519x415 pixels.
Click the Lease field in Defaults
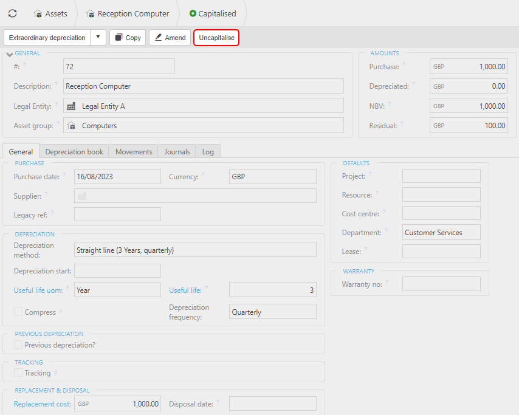tap(441, 251)
